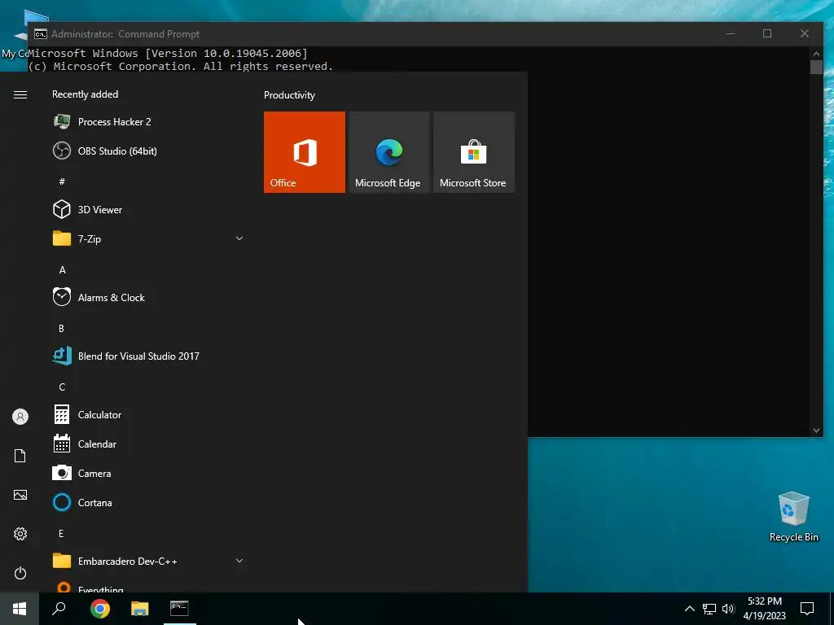Show hidden tray icons chevron
Viewport: 834px width, 625px height.
pyautogui.click(x=689, y=609)
